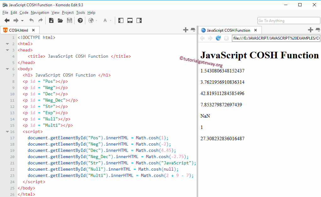The image size is (321, 197).
Task: Open help with the question mark icon
Action: [80, 20]
